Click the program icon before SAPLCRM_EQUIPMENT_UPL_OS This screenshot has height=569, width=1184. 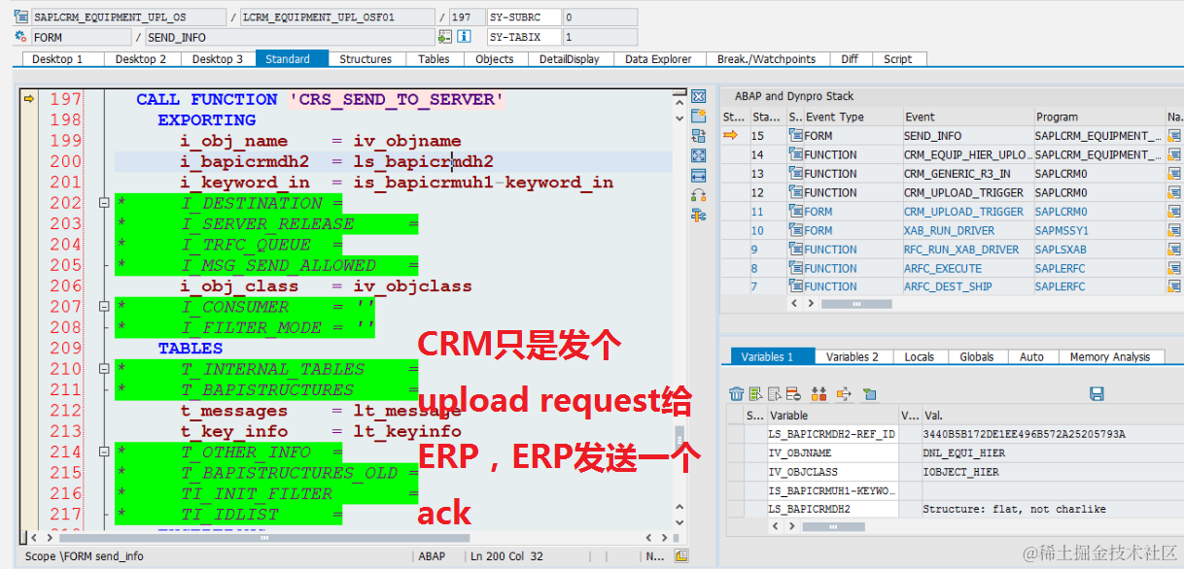[x=21, y=17]
